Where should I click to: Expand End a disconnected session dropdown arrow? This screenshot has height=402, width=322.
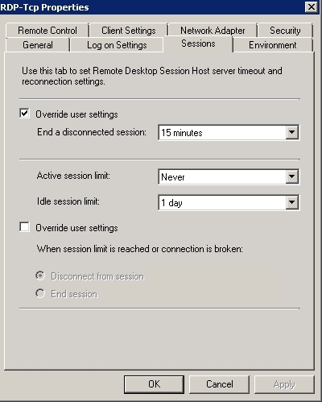[x=291, y=132]
